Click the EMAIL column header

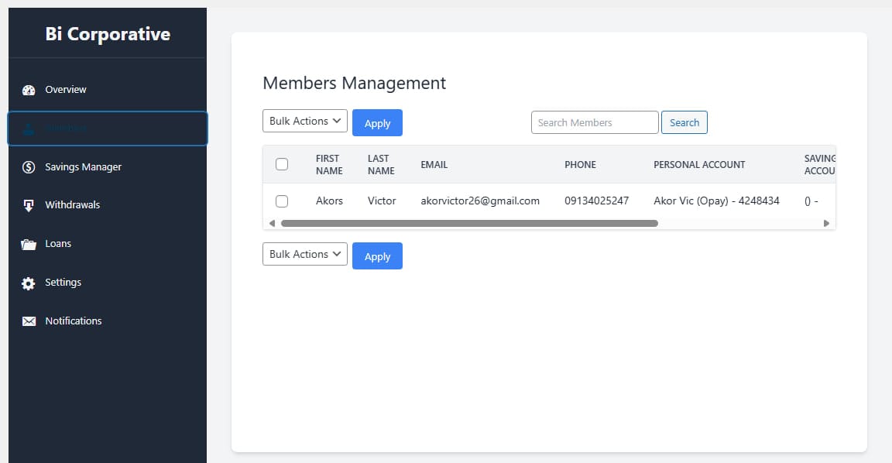click(434, 165)
